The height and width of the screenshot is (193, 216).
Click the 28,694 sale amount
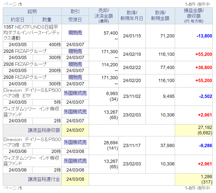coord(111,143)
